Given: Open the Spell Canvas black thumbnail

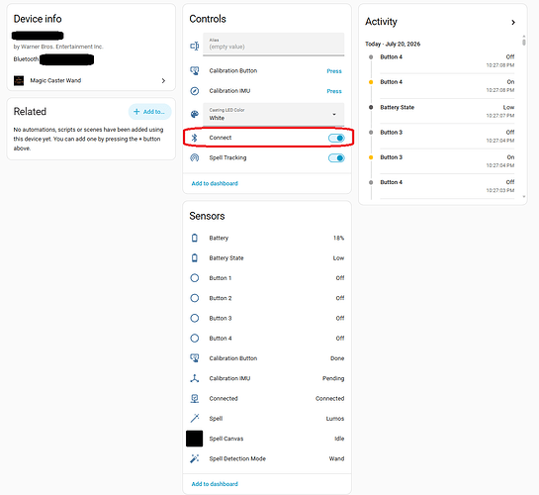Looking at the screenshot, I should pos(194,439).
